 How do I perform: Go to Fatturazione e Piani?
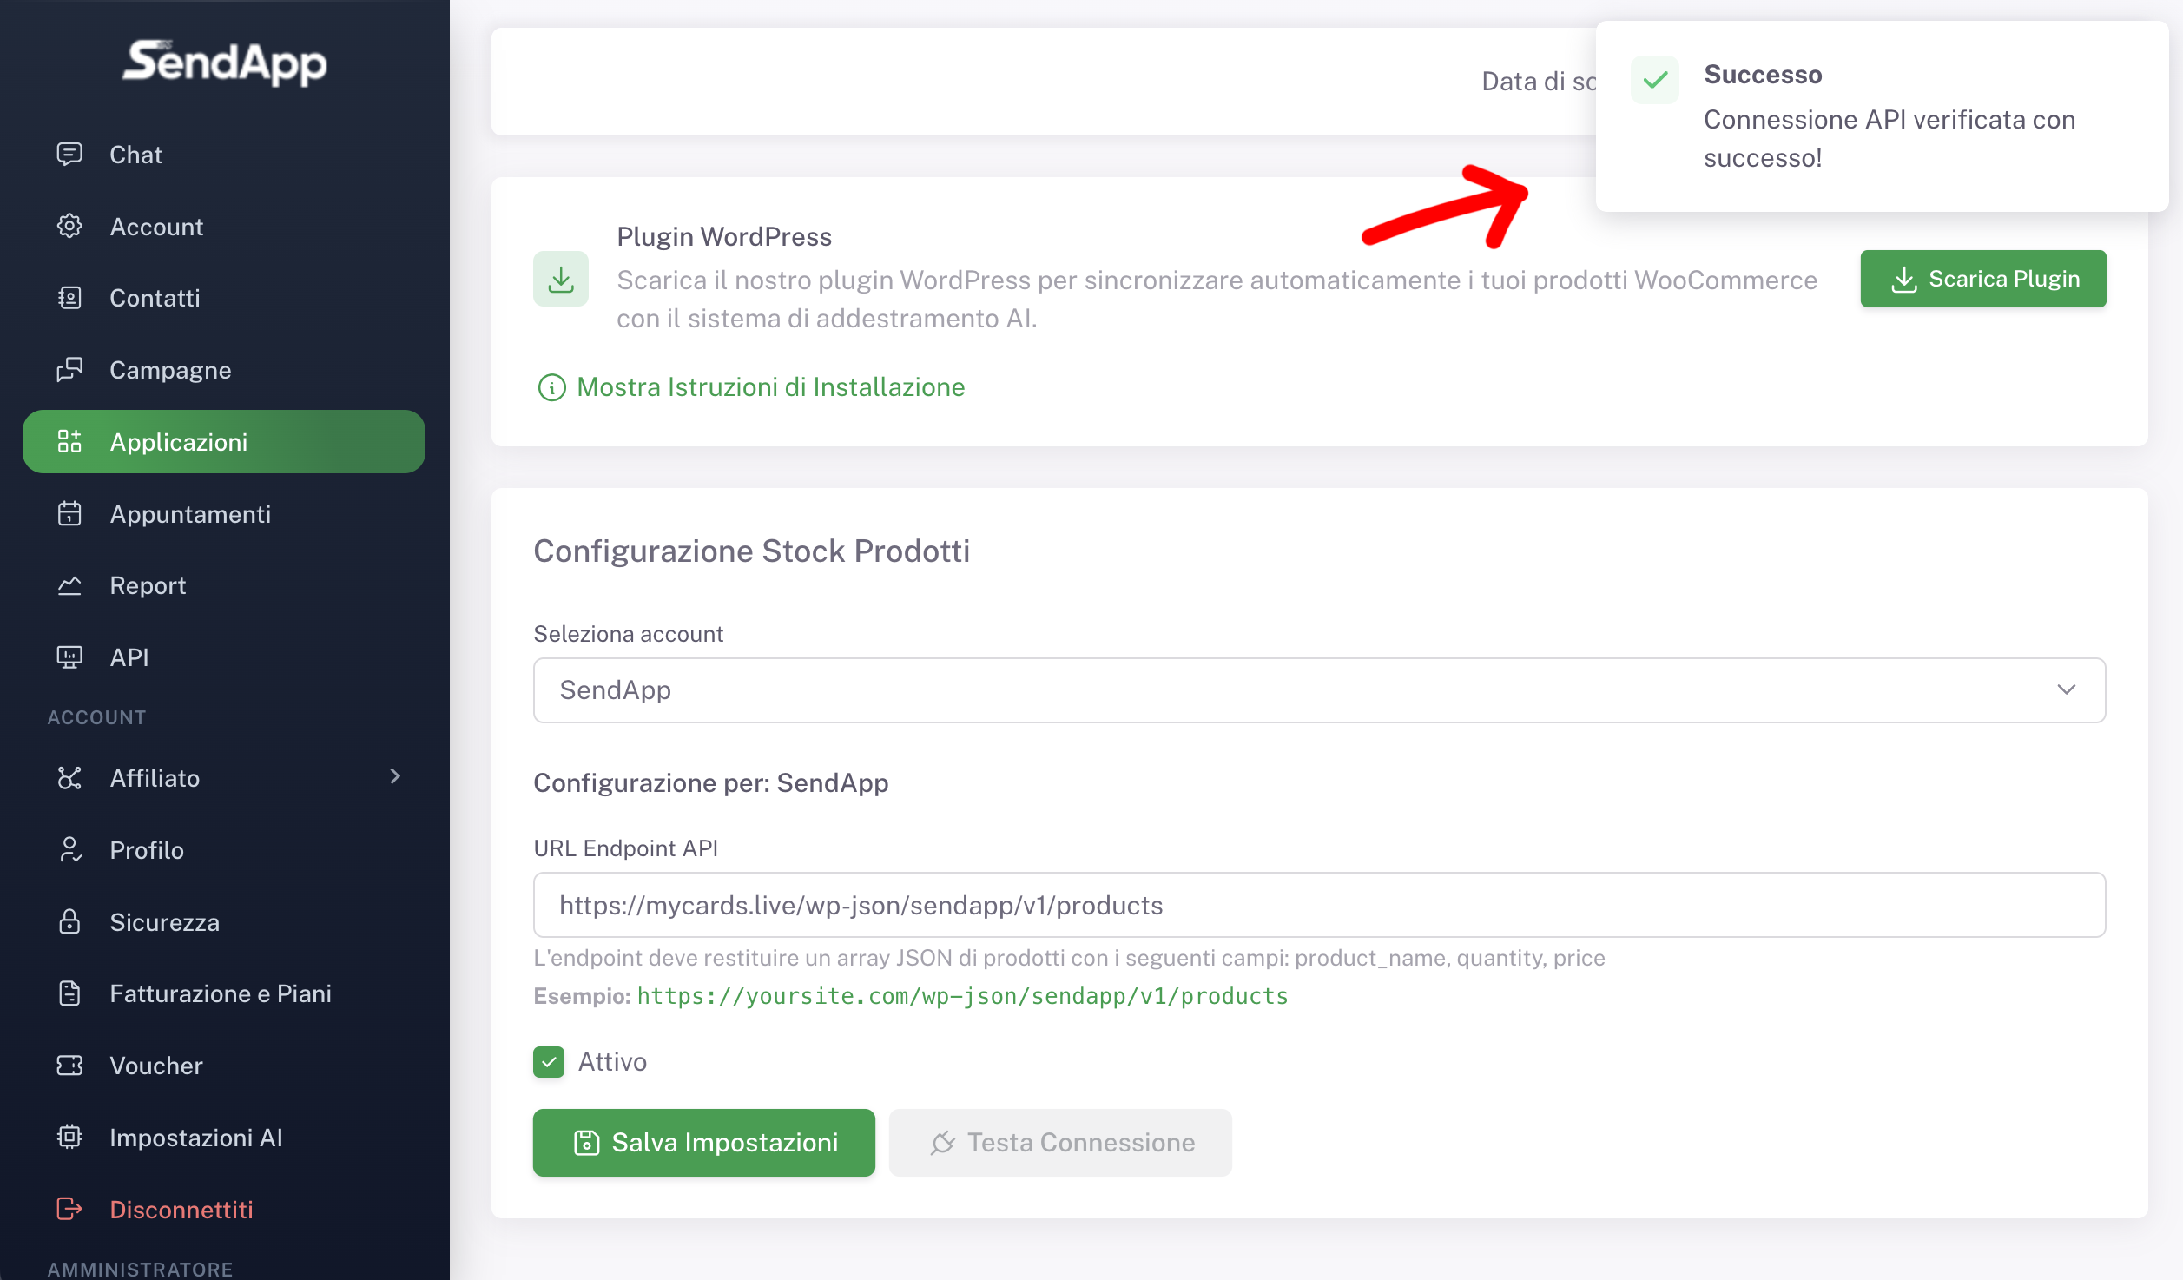[x=221, y=993]
